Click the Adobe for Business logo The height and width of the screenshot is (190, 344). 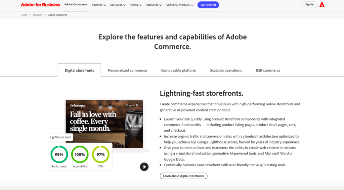pyautogui.click(x=40, y=5)
